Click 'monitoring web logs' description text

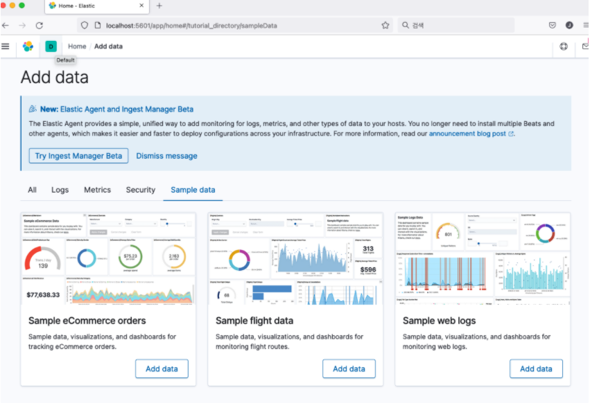(x=434, y=347)
